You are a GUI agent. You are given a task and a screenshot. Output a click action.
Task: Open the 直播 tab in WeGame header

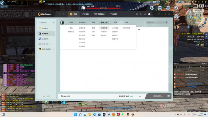[x=113, y=14]
